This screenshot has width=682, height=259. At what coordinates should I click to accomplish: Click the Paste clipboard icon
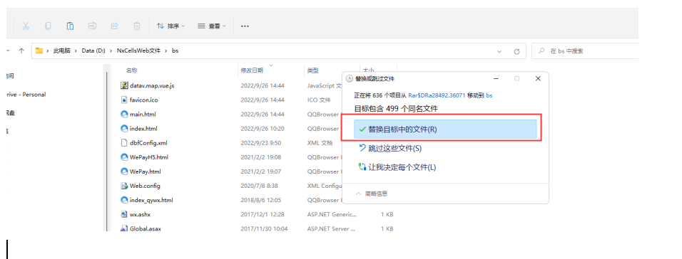pyautogui.click(x=70, y=26)
